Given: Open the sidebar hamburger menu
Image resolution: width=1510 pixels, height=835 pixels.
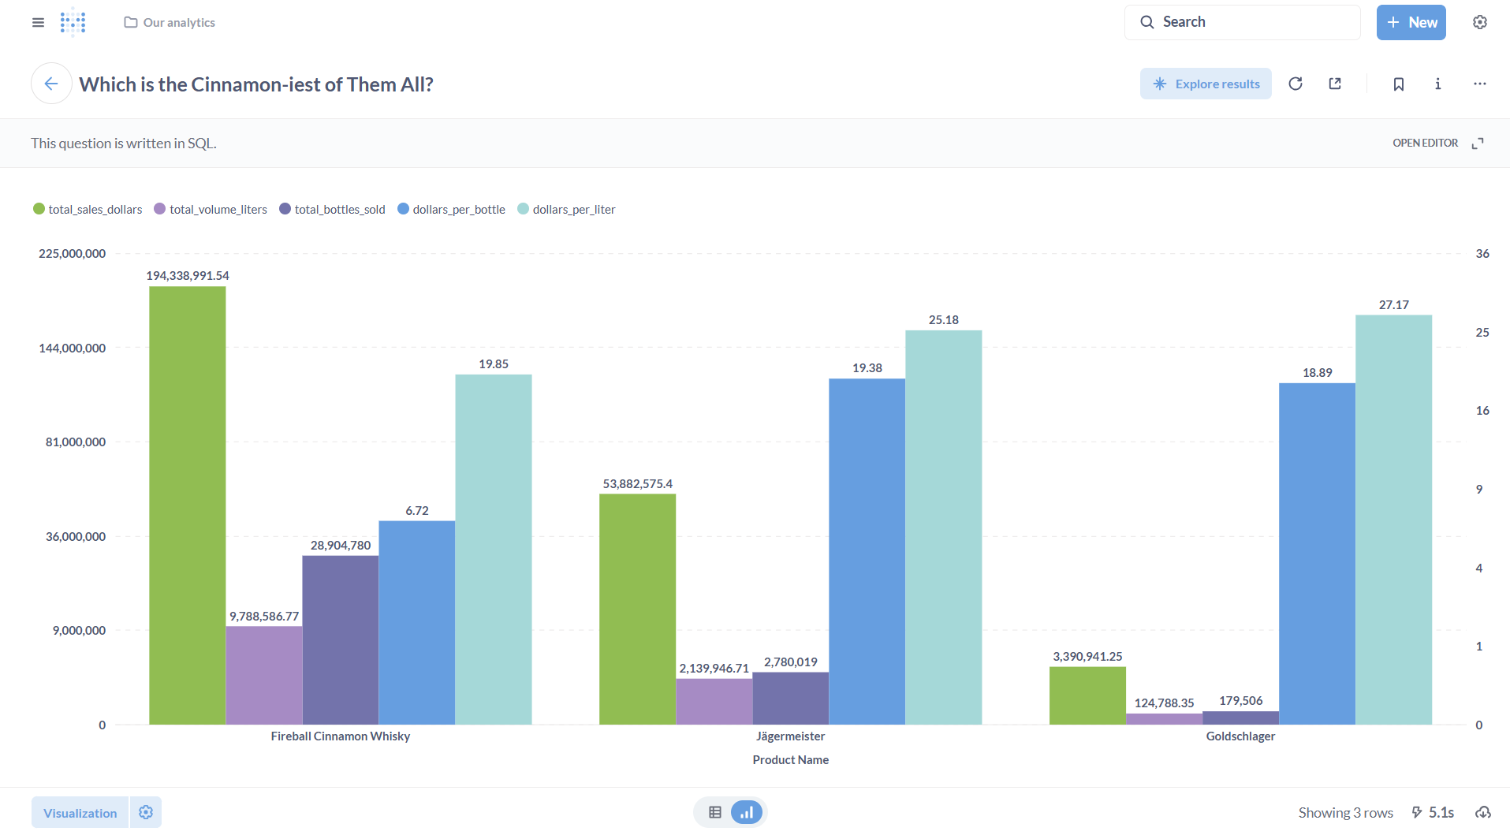Looking at the screenshot, I should click(38, 23).
